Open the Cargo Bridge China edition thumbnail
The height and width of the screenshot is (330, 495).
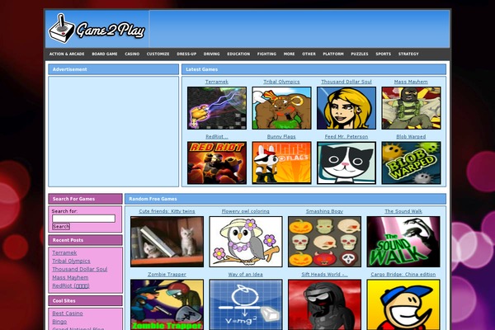403,304
